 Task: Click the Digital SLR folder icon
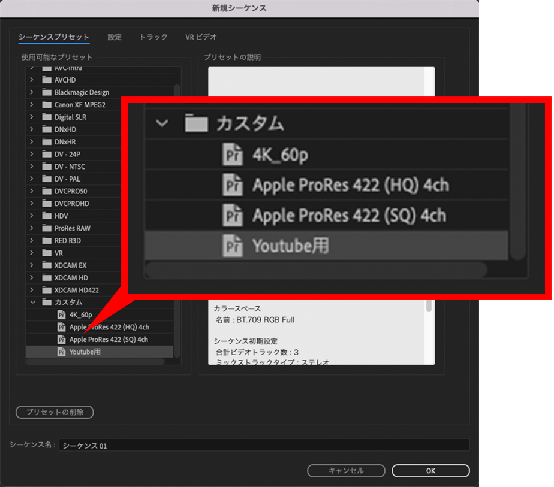47,117
